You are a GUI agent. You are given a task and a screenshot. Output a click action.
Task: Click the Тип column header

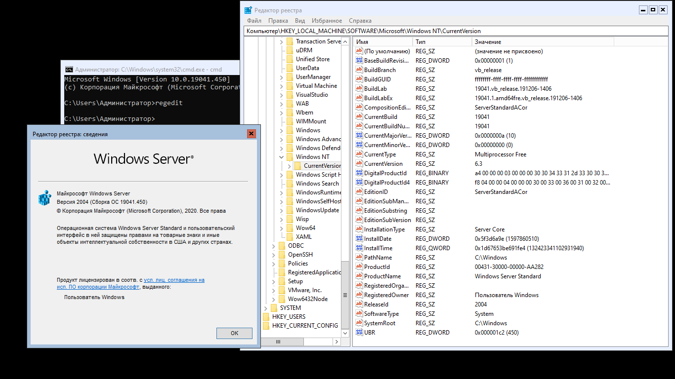(x=441, y=42)
